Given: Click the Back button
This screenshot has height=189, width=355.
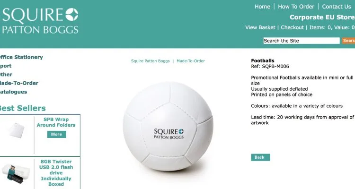Looking at the screenshot, I should point(260,157).
